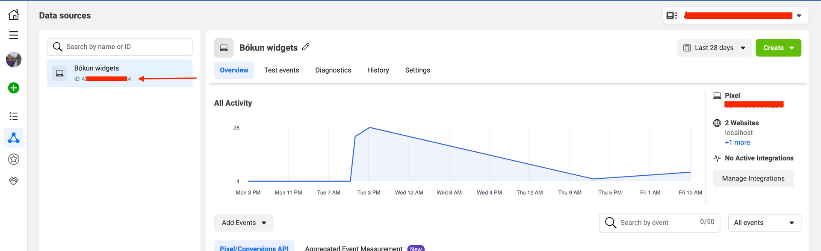Click the Manage Integrations button
Screen dimensions: 821x251
tap(753, 179)
